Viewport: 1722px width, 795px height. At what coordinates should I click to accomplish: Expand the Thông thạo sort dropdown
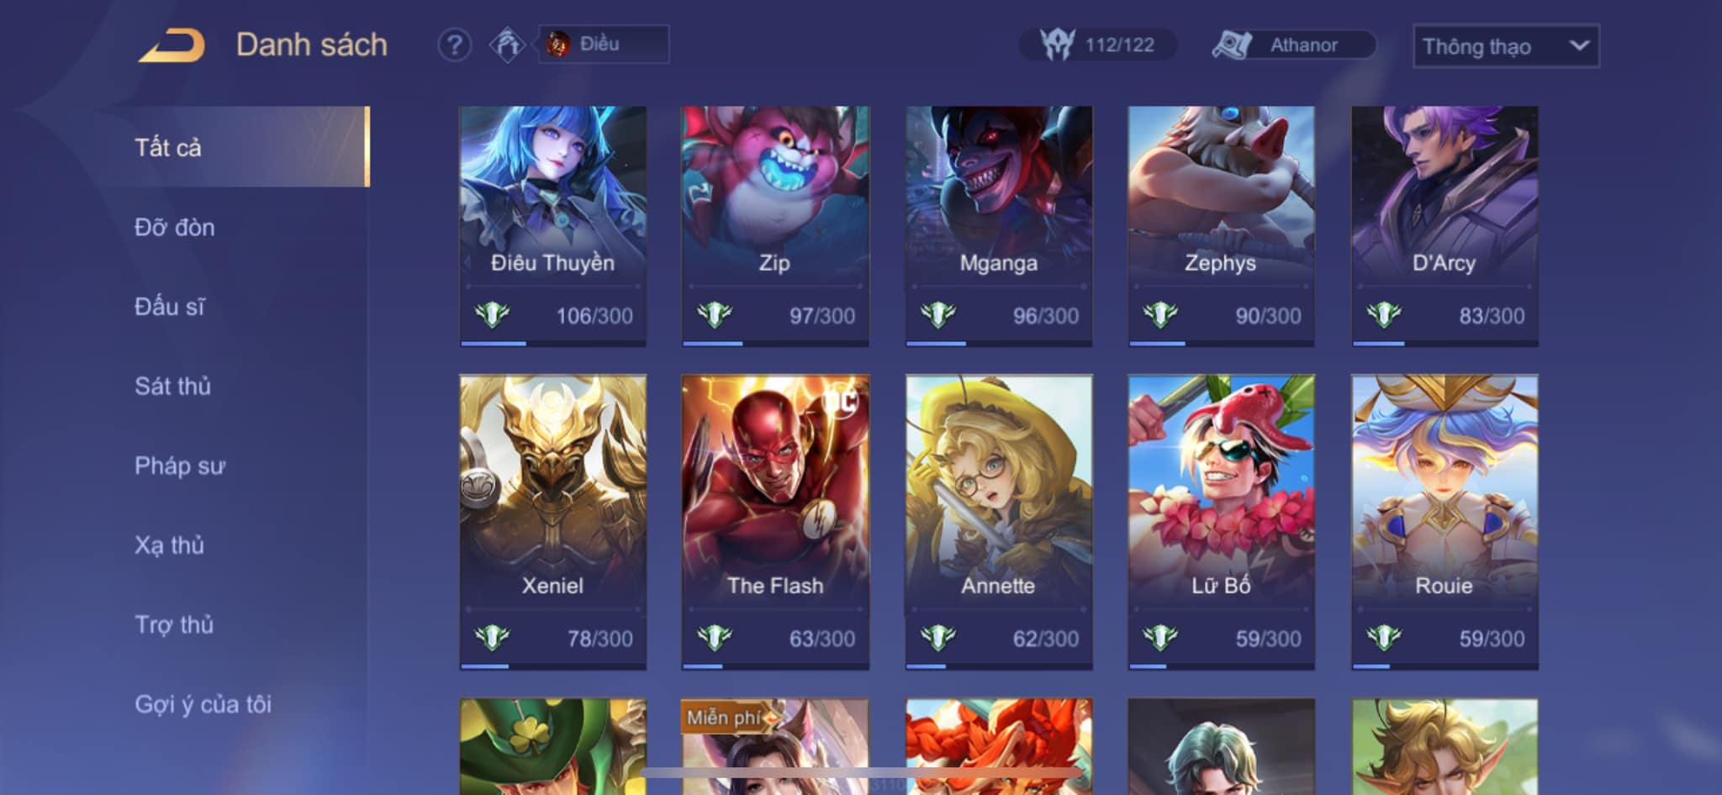tap(1506, 45)
